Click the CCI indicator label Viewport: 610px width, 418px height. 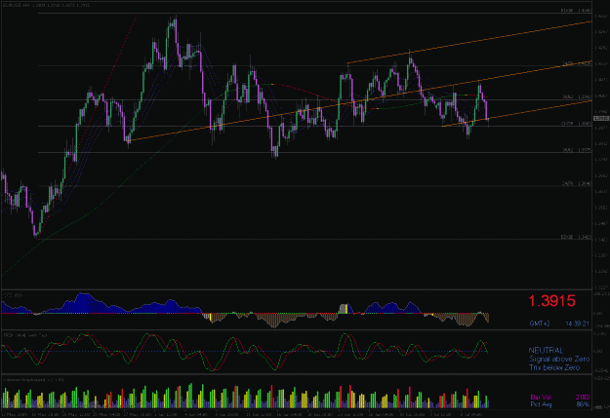click(x=13, y=295)
